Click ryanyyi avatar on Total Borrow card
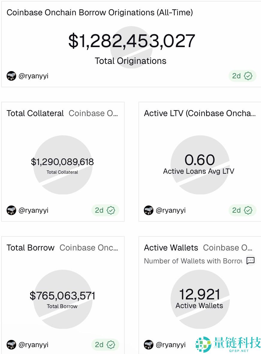 pos(11,345)
